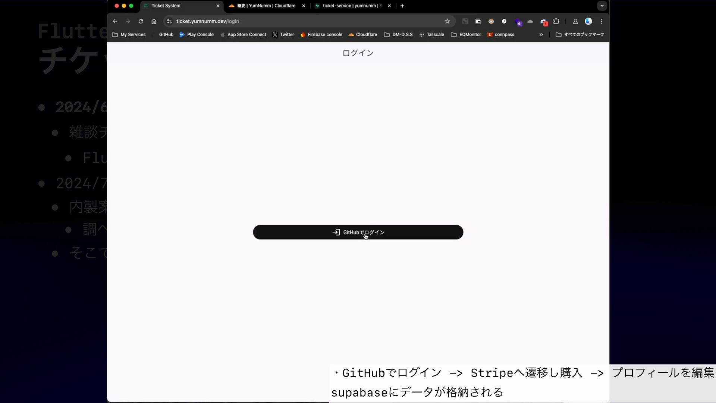Open Chrome three-dot menu
This screenshot has height=403, width=716.
pos(601,21)
